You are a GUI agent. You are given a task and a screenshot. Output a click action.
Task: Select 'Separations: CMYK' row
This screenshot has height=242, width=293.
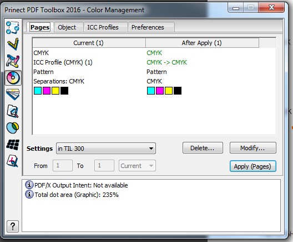pyautogui.click(x=59, y=81)
